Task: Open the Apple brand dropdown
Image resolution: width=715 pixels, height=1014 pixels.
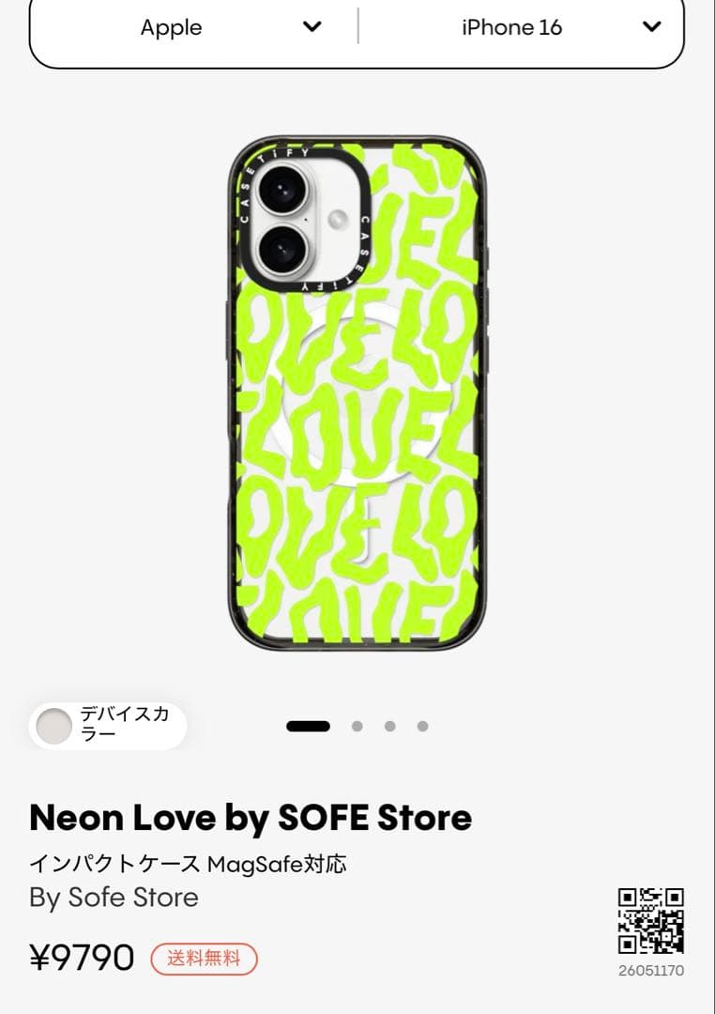Action: 194,27
